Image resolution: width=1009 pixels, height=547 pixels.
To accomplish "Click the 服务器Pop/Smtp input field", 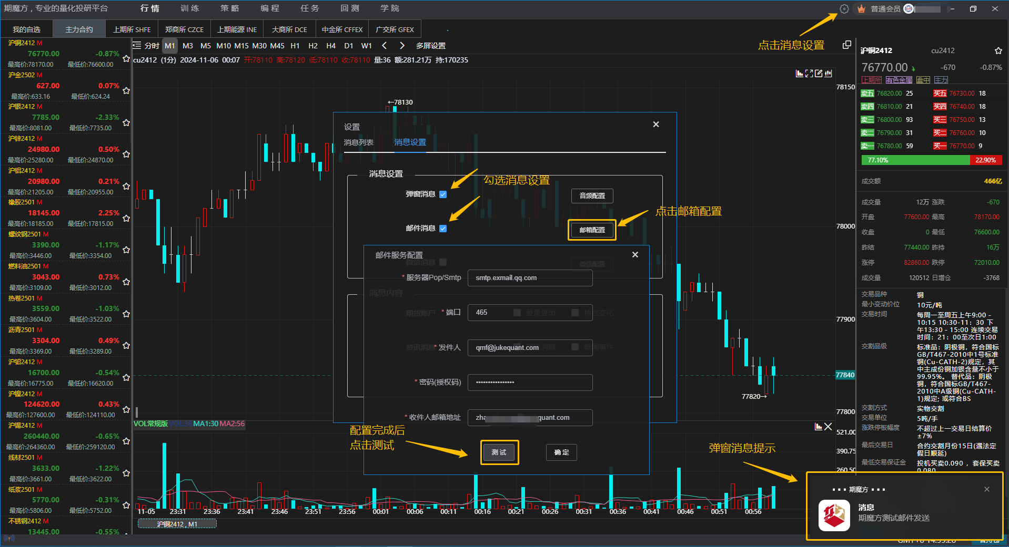I will (x=530, y=278).
